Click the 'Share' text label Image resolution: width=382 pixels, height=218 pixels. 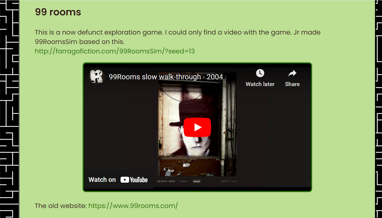pos(292,84)
